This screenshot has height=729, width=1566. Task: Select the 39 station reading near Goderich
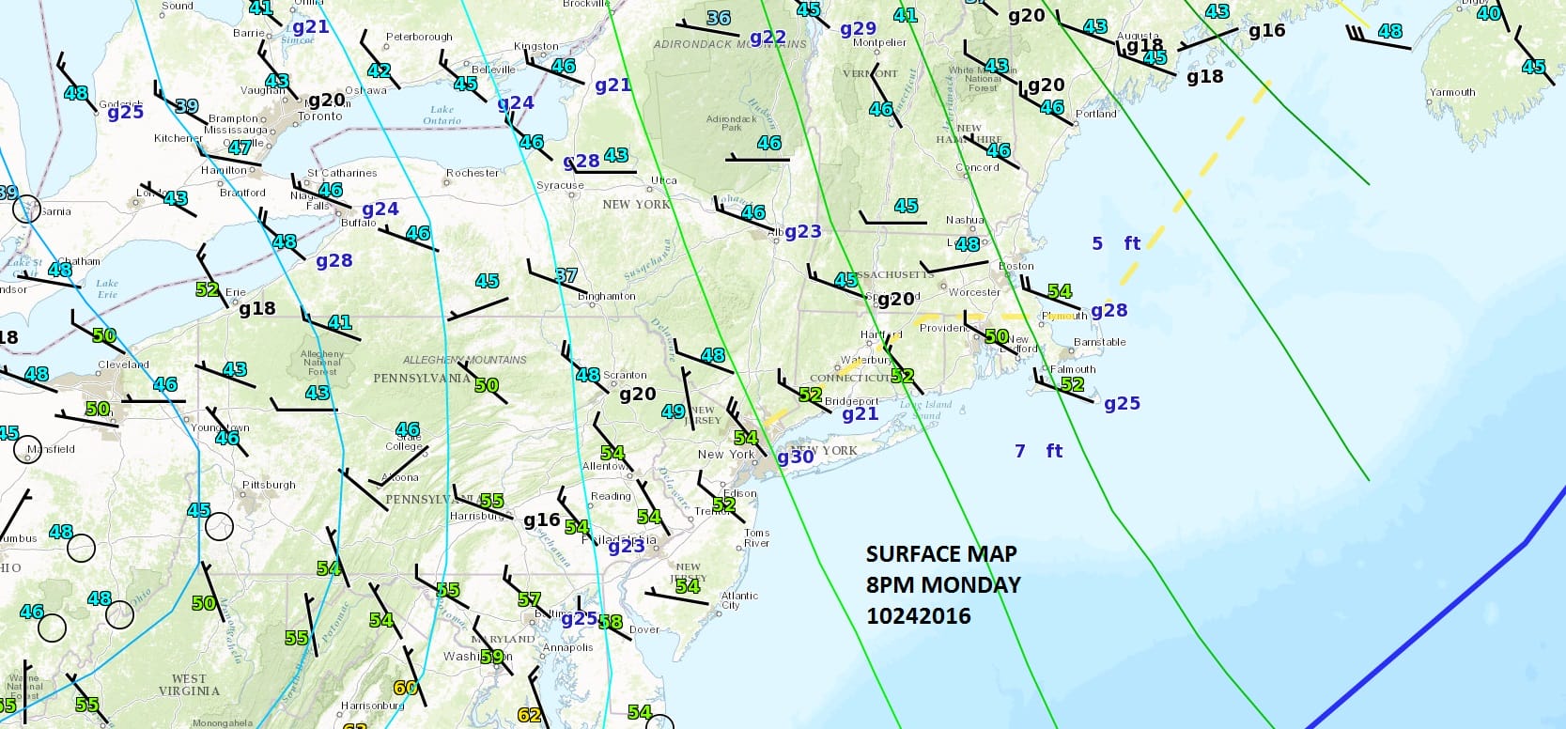(x=187, y=106)
